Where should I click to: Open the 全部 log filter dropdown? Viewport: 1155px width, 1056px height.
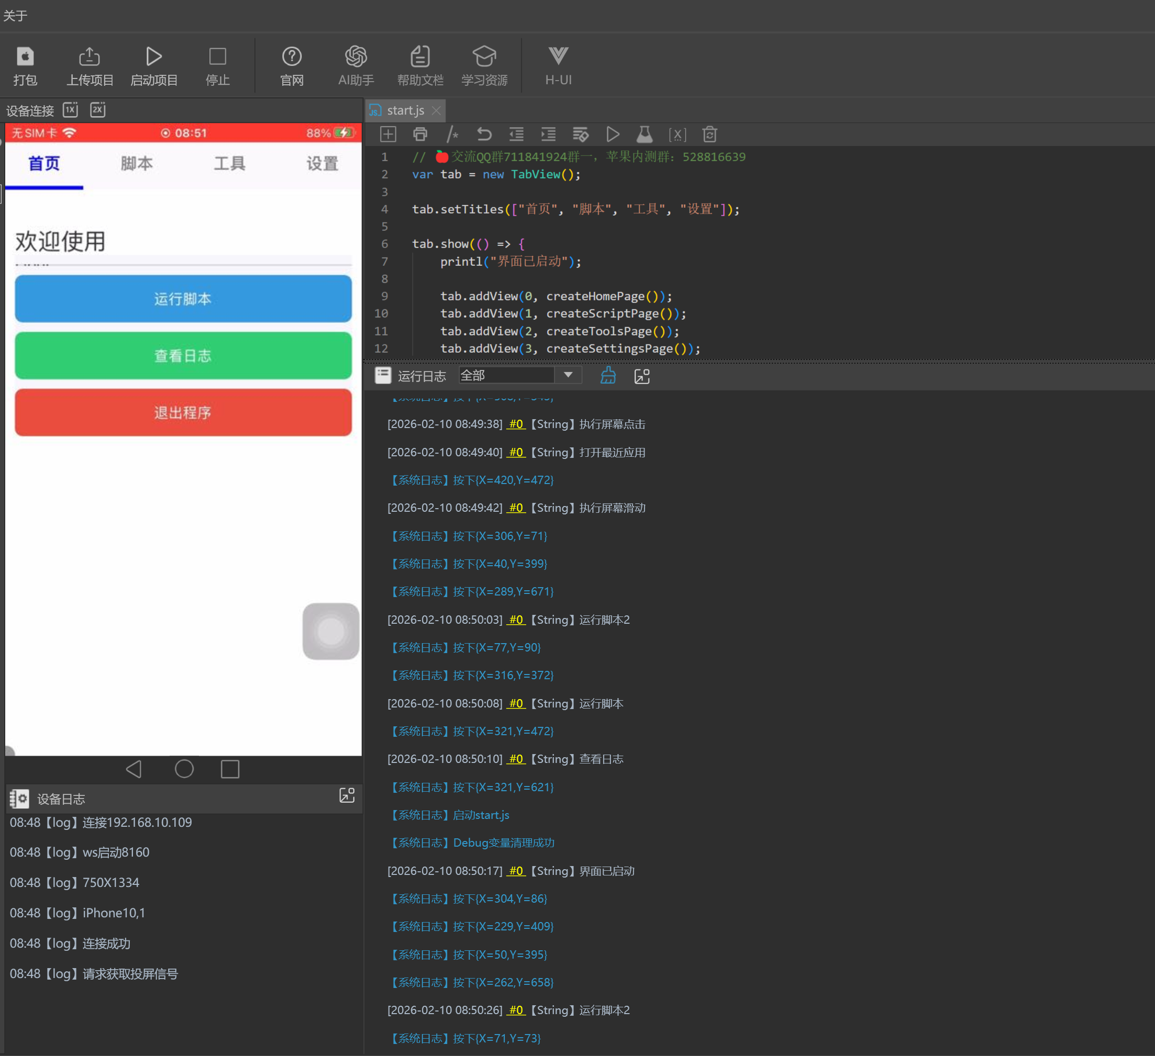coord(568,375)
